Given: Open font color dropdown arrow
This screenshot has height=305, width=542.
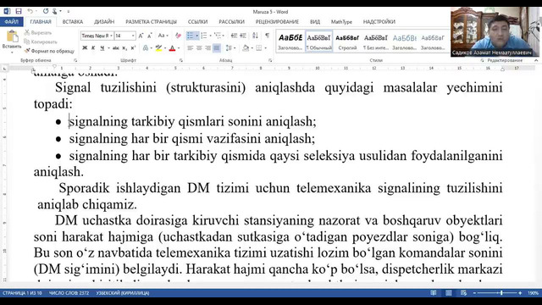Looking at the screenshot, I should 179,48.
